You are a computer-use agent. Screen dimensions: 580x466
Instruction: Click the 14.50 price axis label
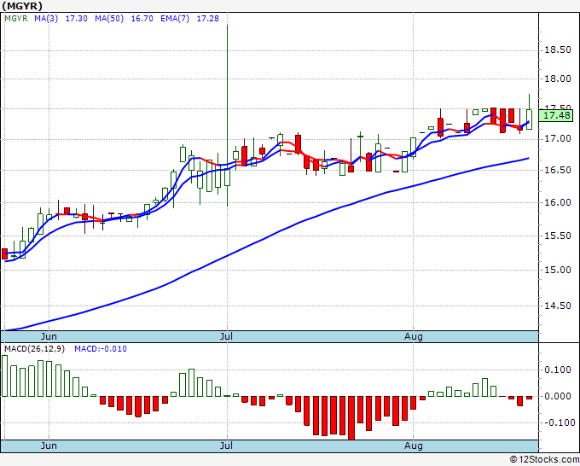(x=558, y=306)
